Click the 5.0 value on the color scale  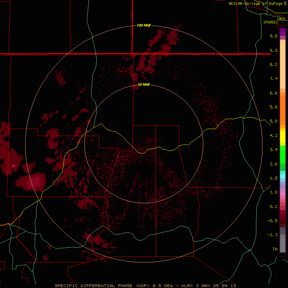pyautogui.click(x=274, y=121)
